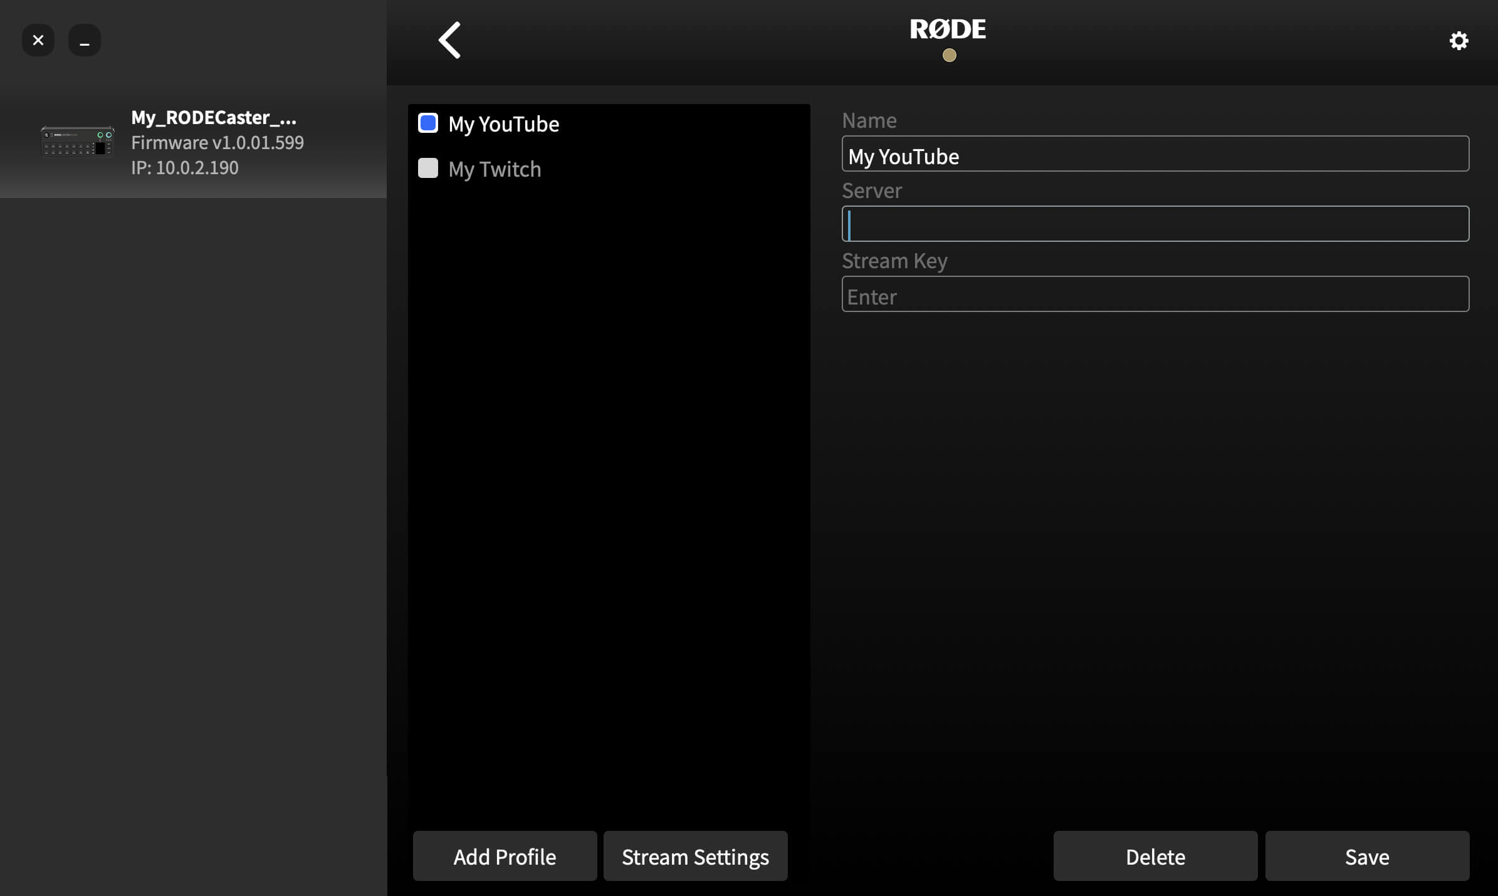Click the close X icon in sidebar
The width and height of the screenshot is (1498, 896).
pyautogui.click(x=38, y=39)
